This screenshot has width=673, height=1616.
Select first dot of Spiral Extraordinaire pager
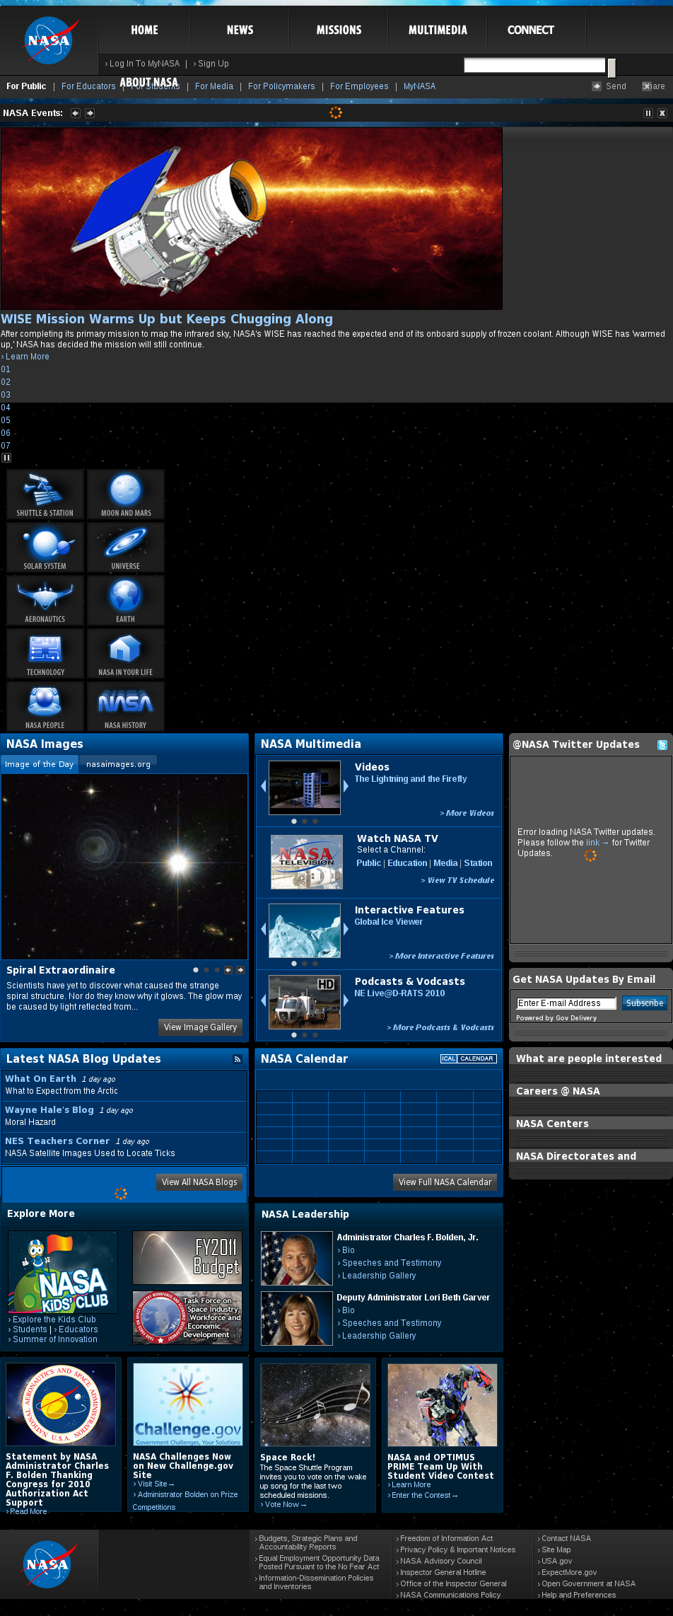tap(196, 970)
